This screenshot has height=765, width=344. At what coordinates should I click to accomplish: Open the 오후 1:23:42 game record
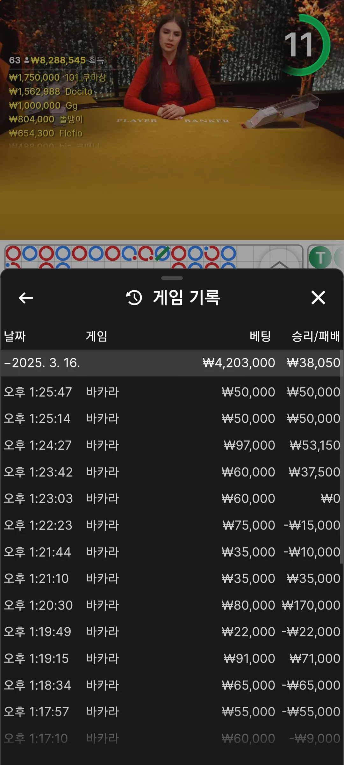(x=172, y=472)
